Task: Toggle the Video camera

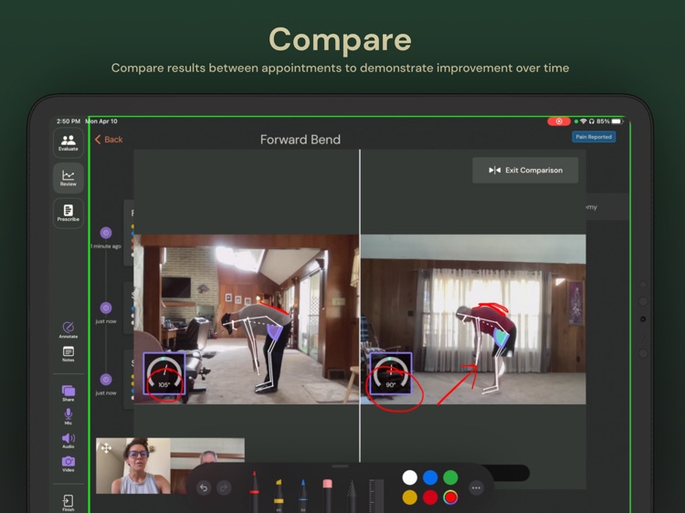Action: tap(68, 464)
